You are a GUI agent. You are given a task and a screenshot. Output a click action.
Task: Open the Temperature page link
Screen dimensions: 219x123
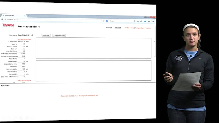(140, 28)
